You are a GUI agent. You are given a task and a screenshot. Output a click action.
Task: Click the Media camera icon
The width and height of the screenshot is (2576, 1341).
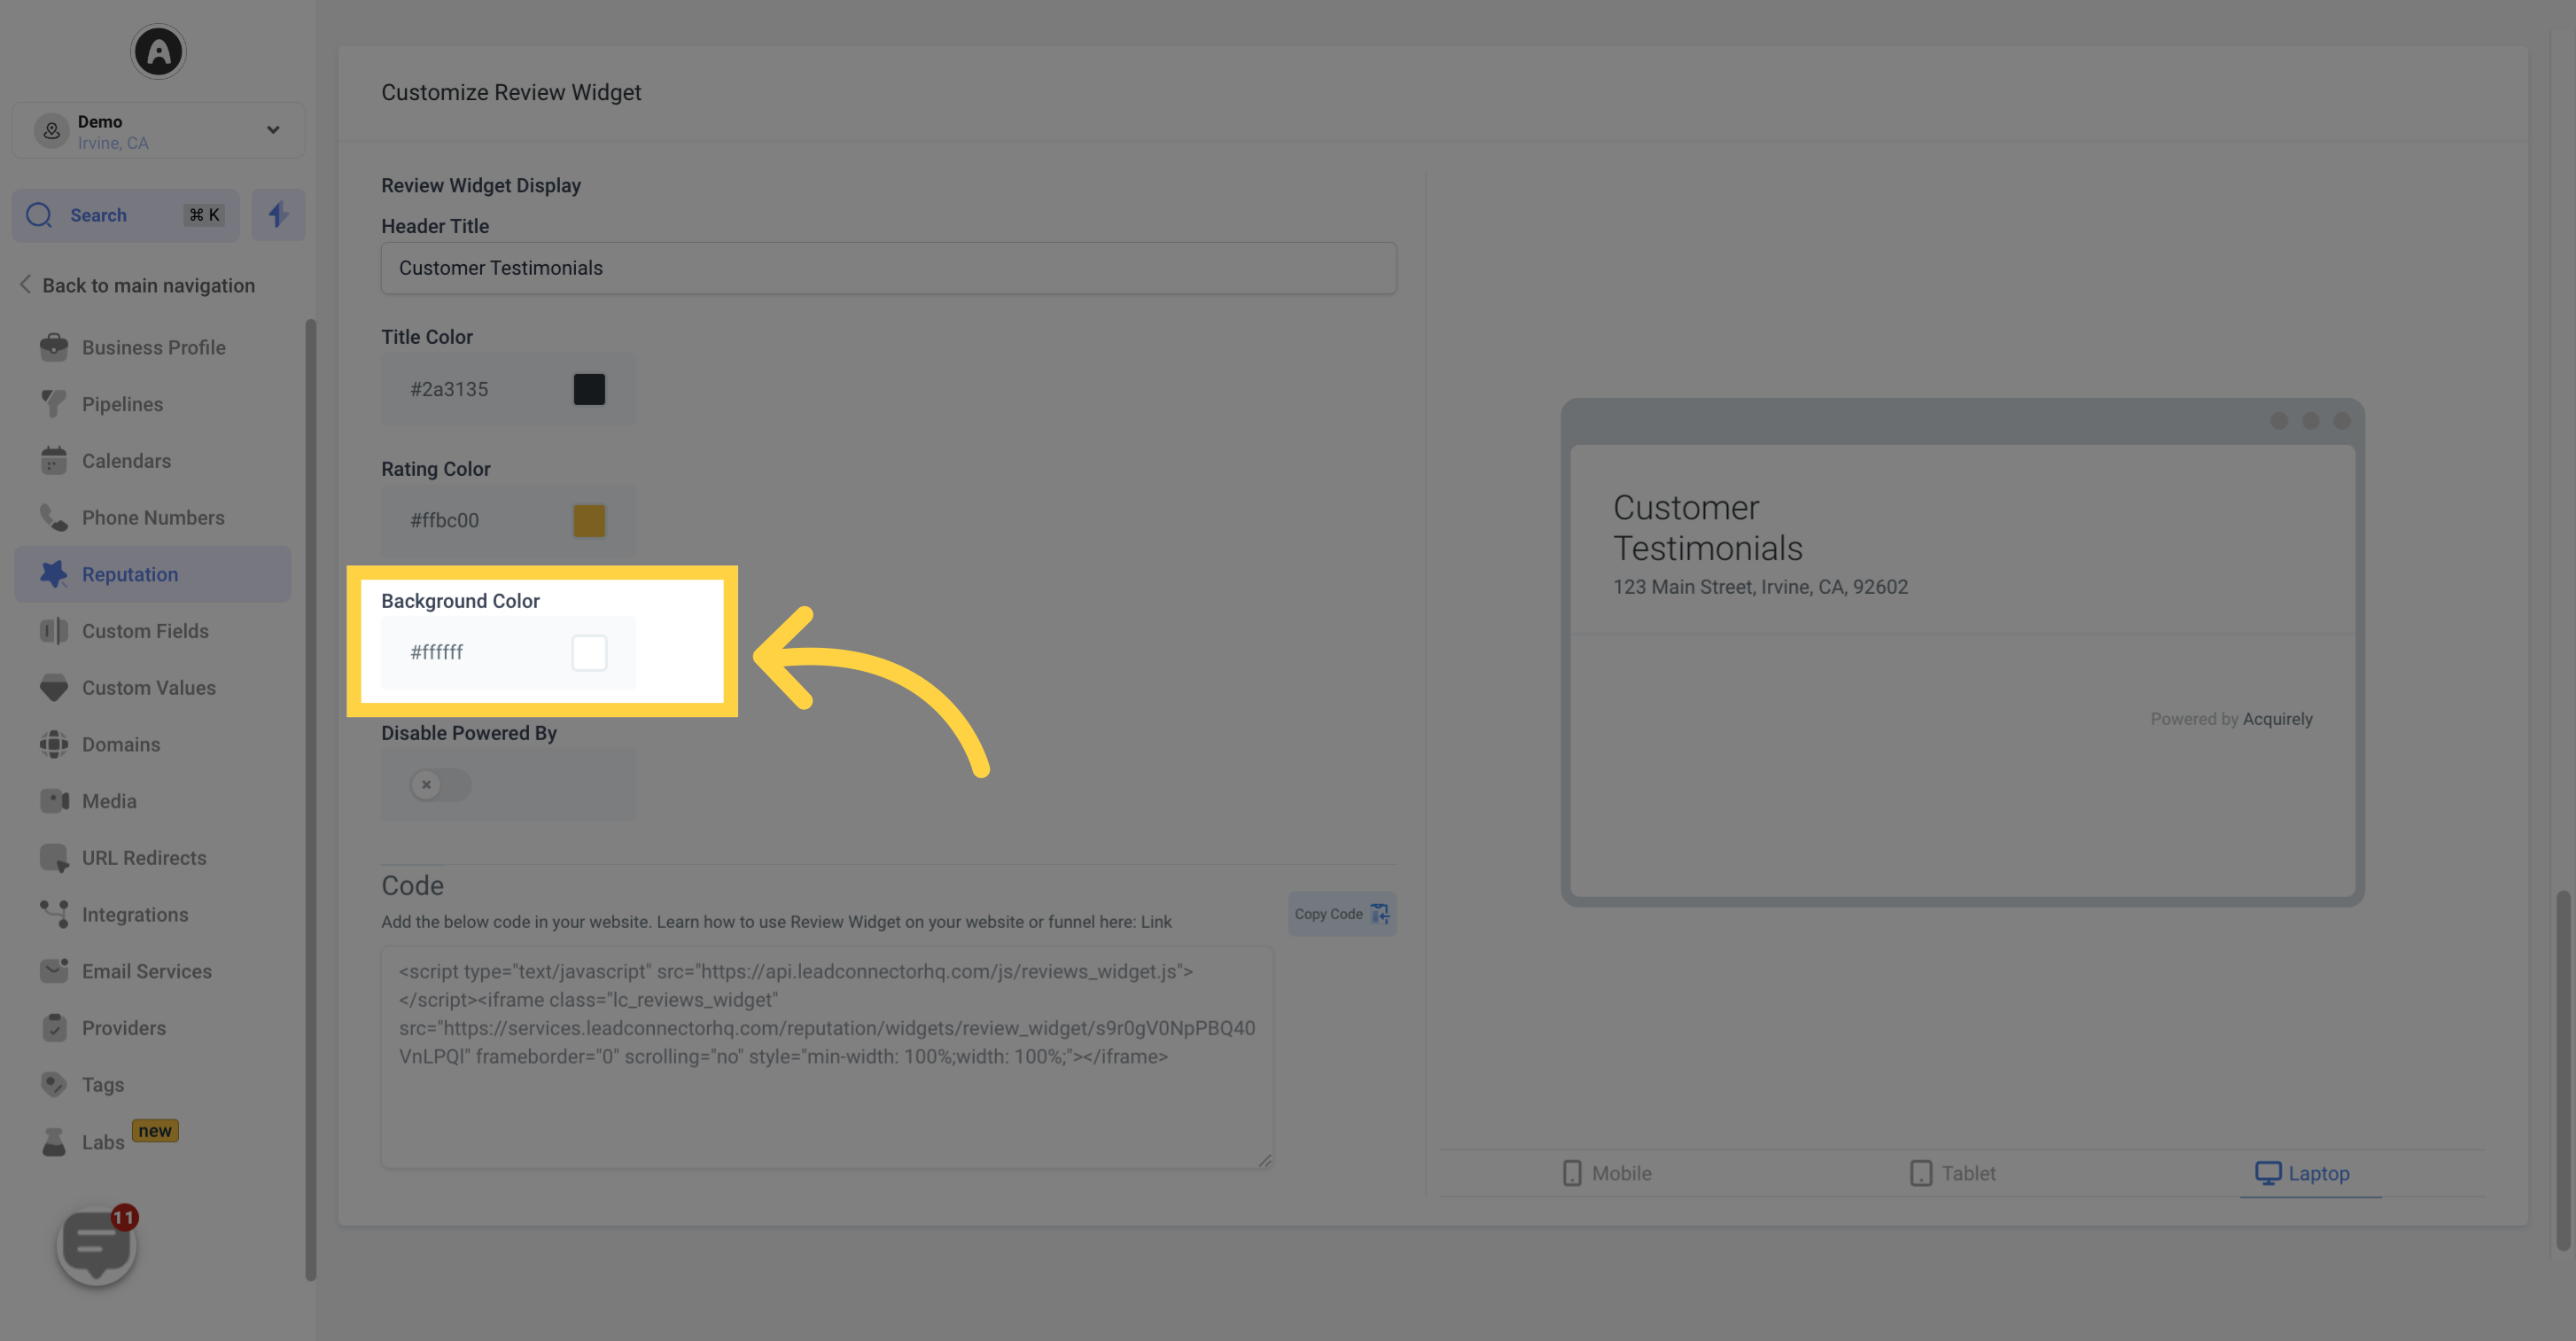pos(54,801)
